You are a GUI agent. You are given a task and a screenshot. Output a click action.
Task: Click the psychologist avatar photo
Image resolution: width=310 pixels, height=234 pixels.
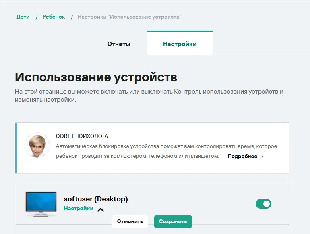(37, 145)
